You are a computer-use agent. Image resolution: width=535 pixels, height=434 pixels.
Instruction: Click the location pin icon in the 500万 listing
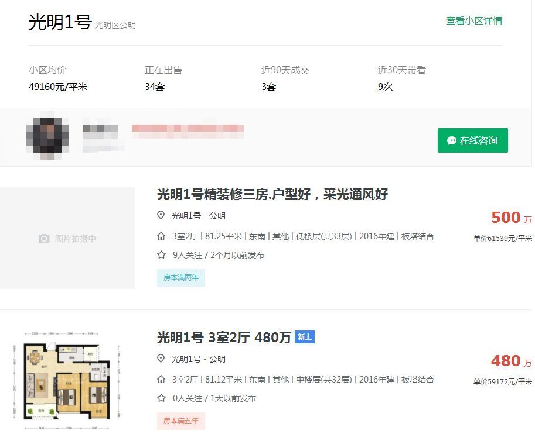point(161,215)
